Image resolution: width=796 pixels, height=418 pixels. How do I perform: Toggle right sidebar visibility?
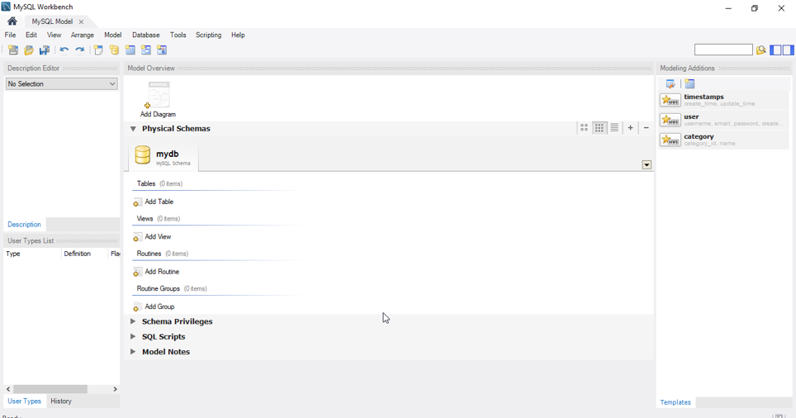789,50
